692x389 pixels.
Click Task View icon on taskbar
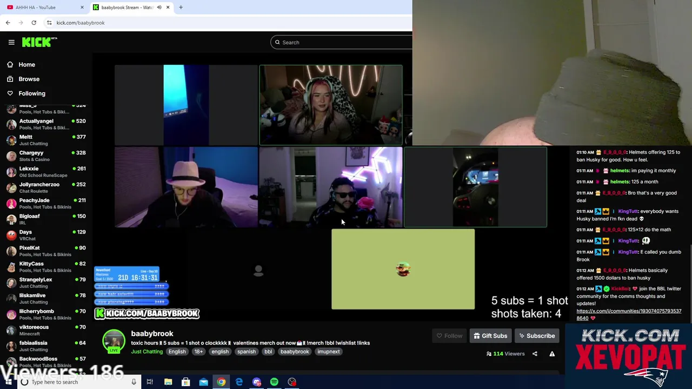[x=150, y=382]
